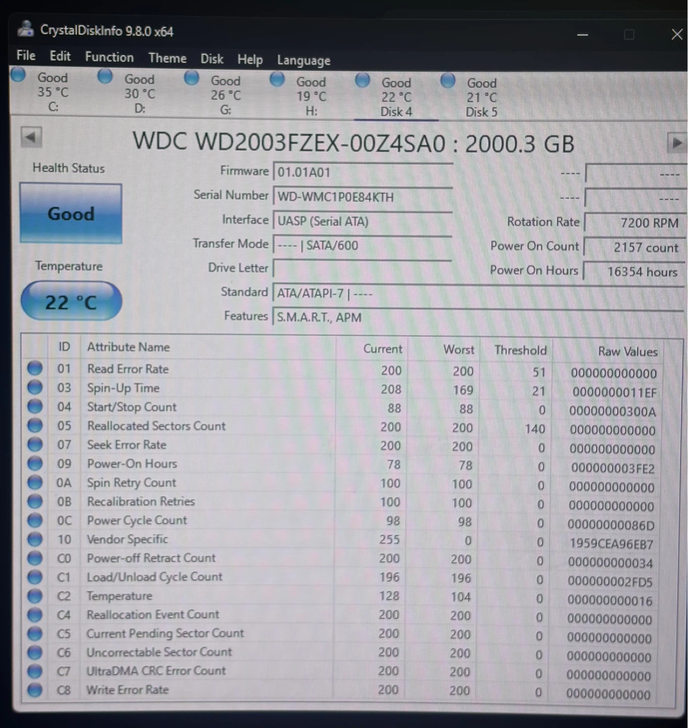Click the Threshold value 140
Image resolution: width=688 pixels, height=728 pixels.
pyautogui.click(x=535, y=429)
